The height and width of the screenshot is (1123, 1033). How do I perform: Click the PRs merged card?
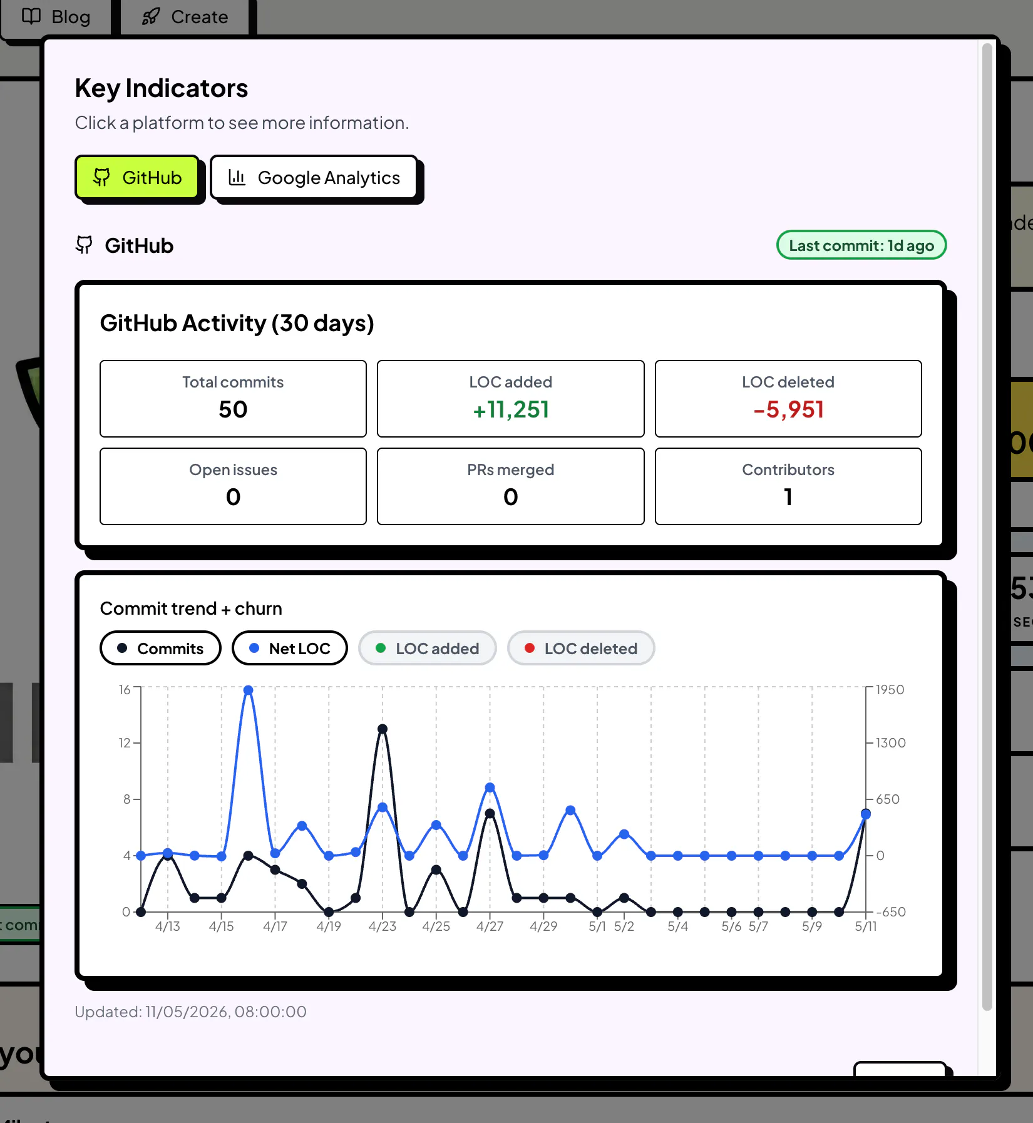511,486
